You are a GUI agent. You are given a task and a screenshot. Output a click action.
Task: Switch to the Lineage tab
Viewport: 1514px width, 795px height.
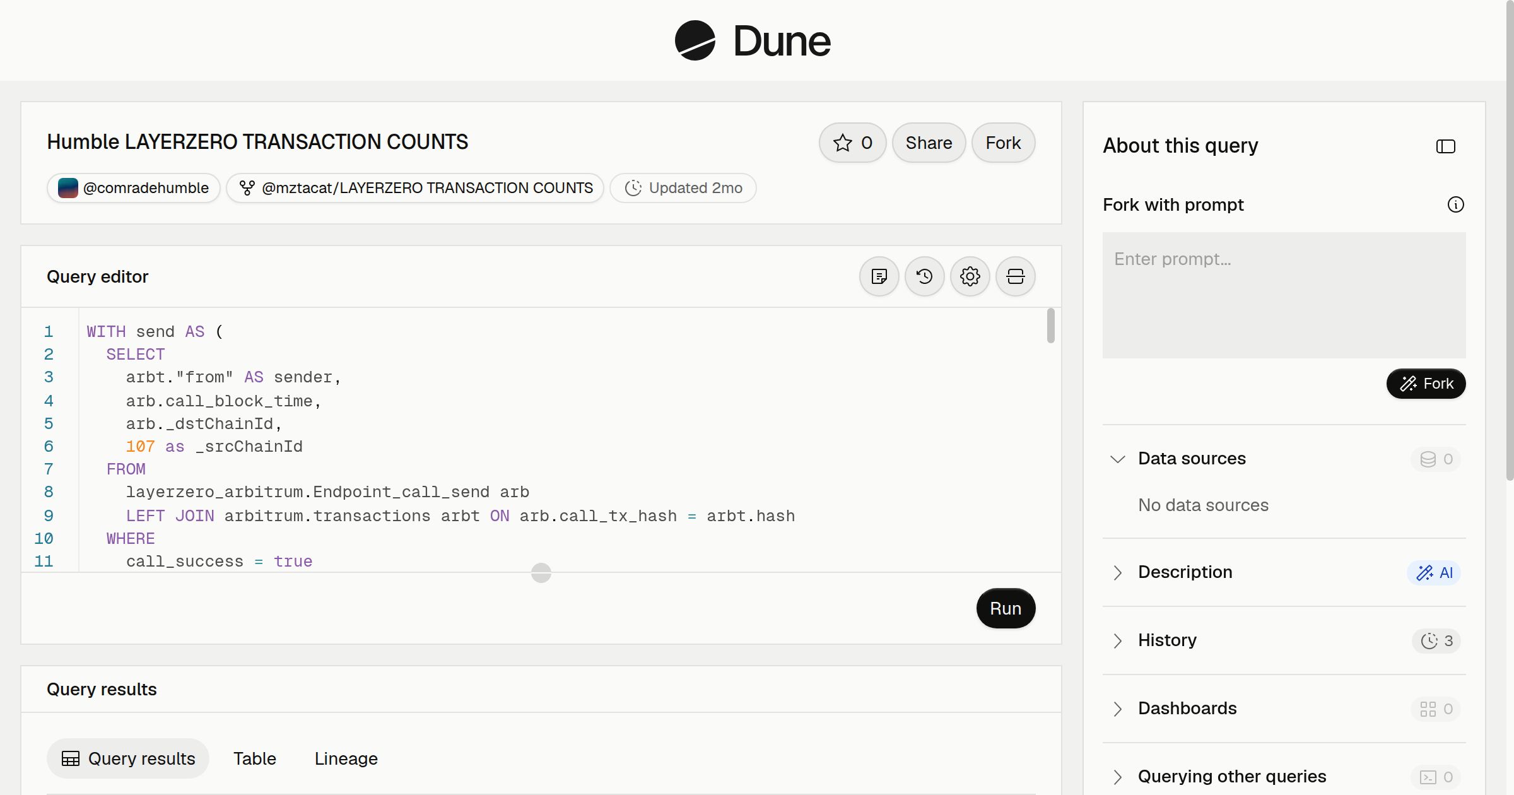346,758
